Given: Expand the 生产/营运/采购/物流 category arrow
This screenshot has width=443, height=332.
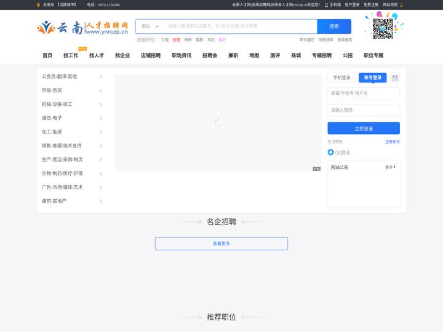Looking at the screenshot, I should click(x=100, y=159).
